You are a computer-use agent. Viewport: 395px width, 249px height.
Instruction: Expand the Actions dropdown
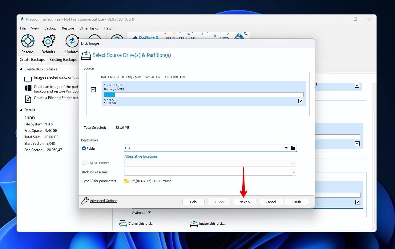(x=141, y=212)
